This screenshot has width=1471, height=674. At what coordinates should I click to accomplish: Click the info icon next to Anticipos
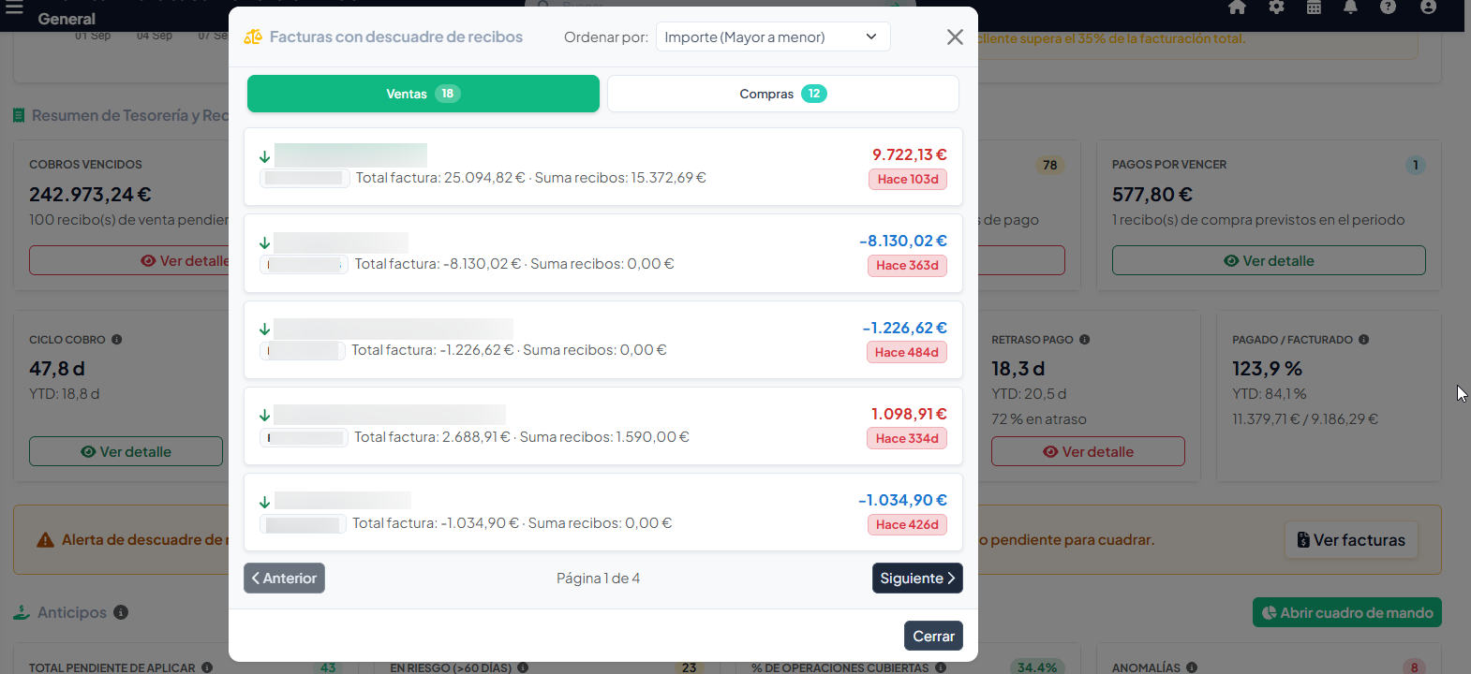coord(121,612)
